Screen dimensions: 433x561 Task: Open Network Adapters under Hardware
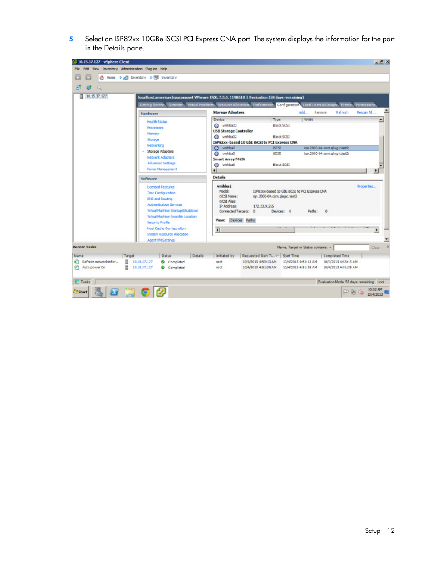161,157
